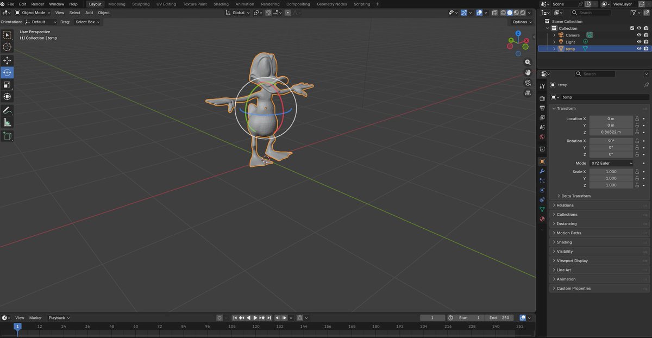Open the viewport Add menu
Screen dimensions: 652x338
89,12
